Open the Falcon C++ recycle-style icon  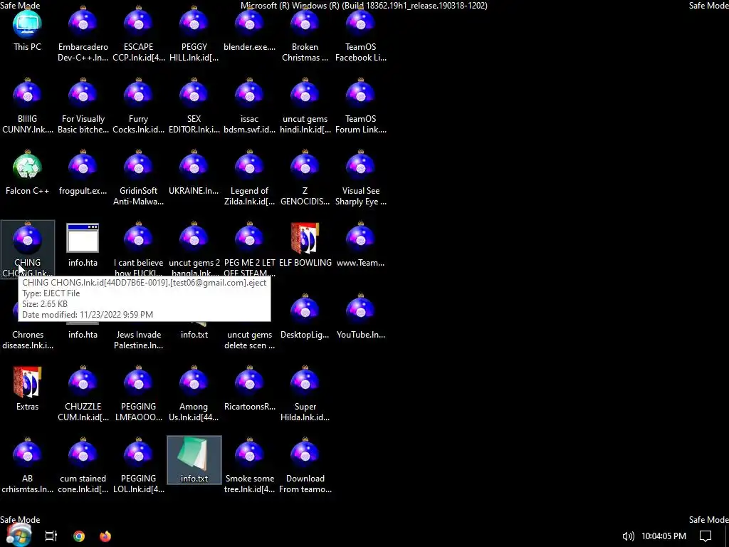[28, 174]
